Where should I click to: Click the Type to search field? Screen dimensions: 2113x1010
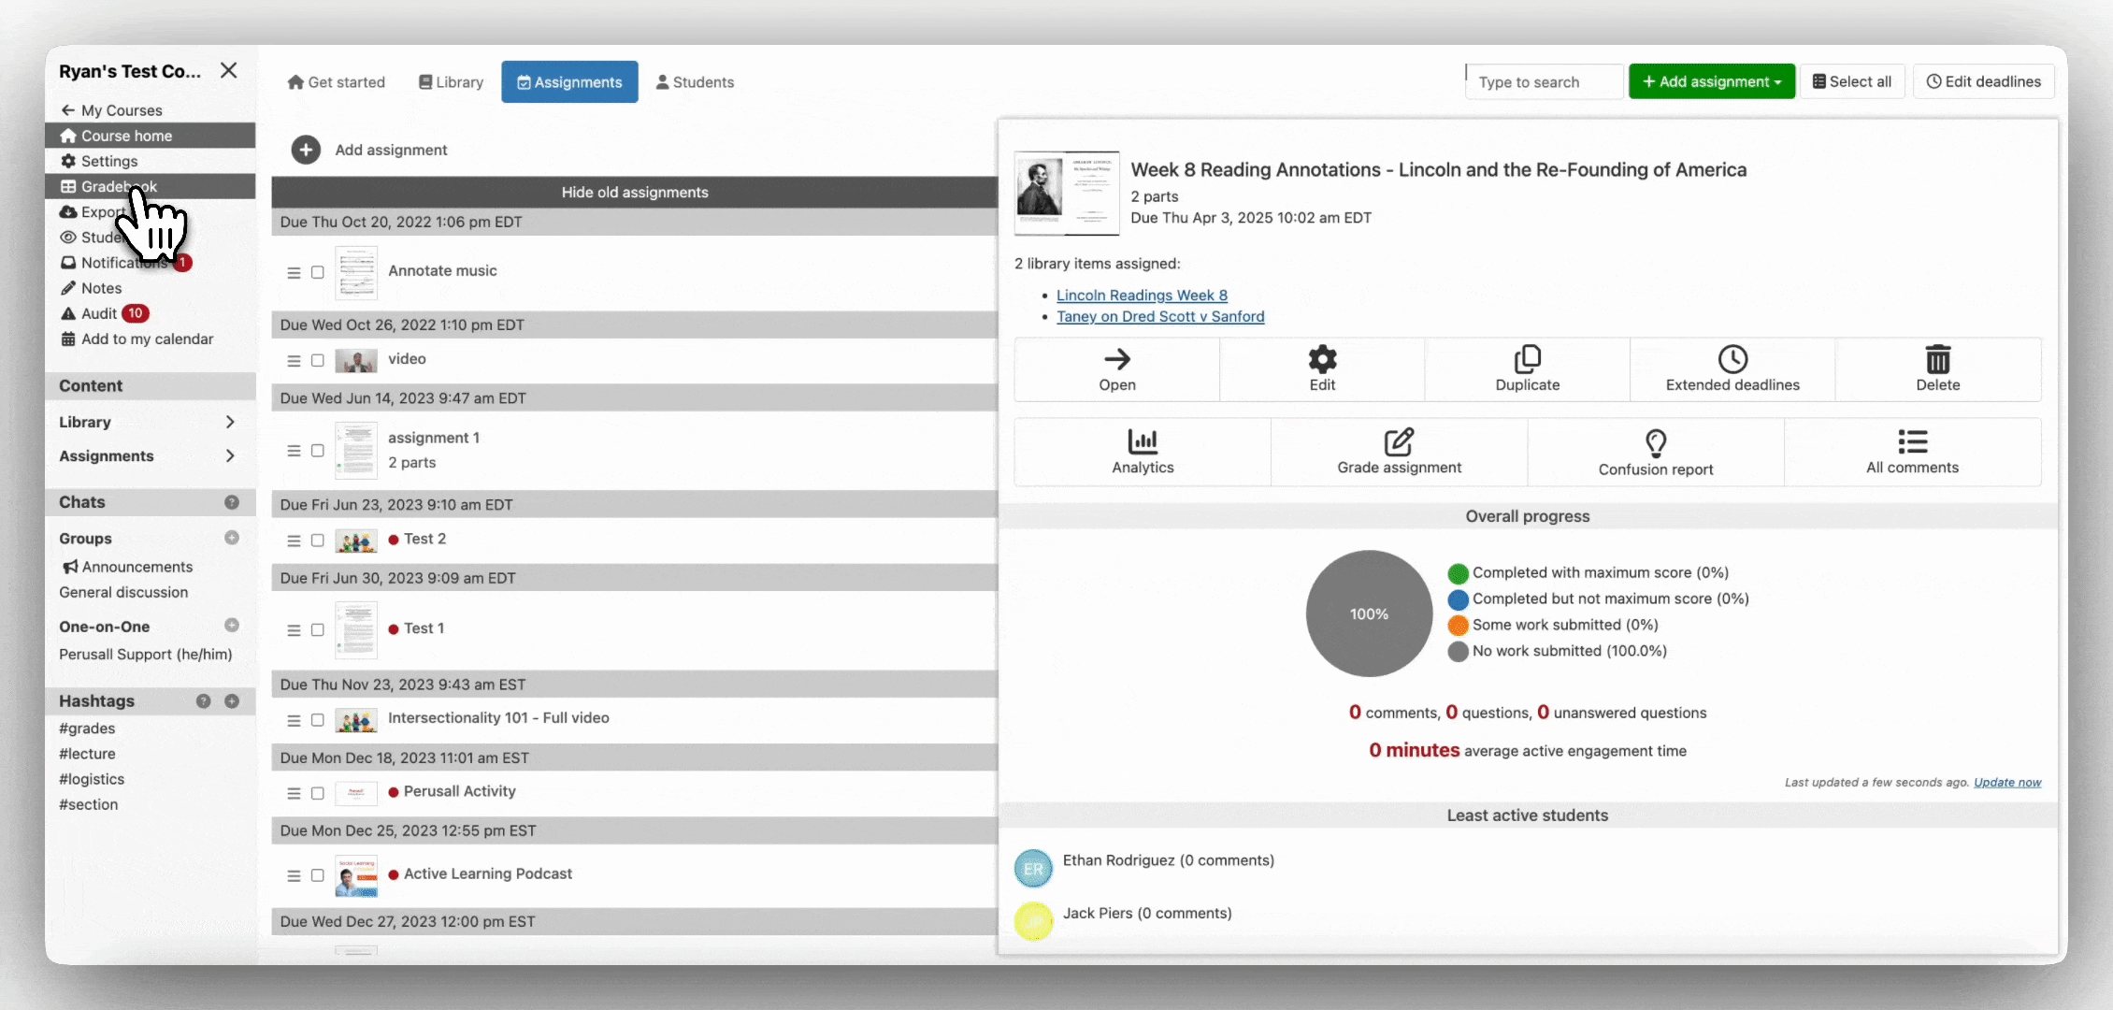[x=1543, y=82]
